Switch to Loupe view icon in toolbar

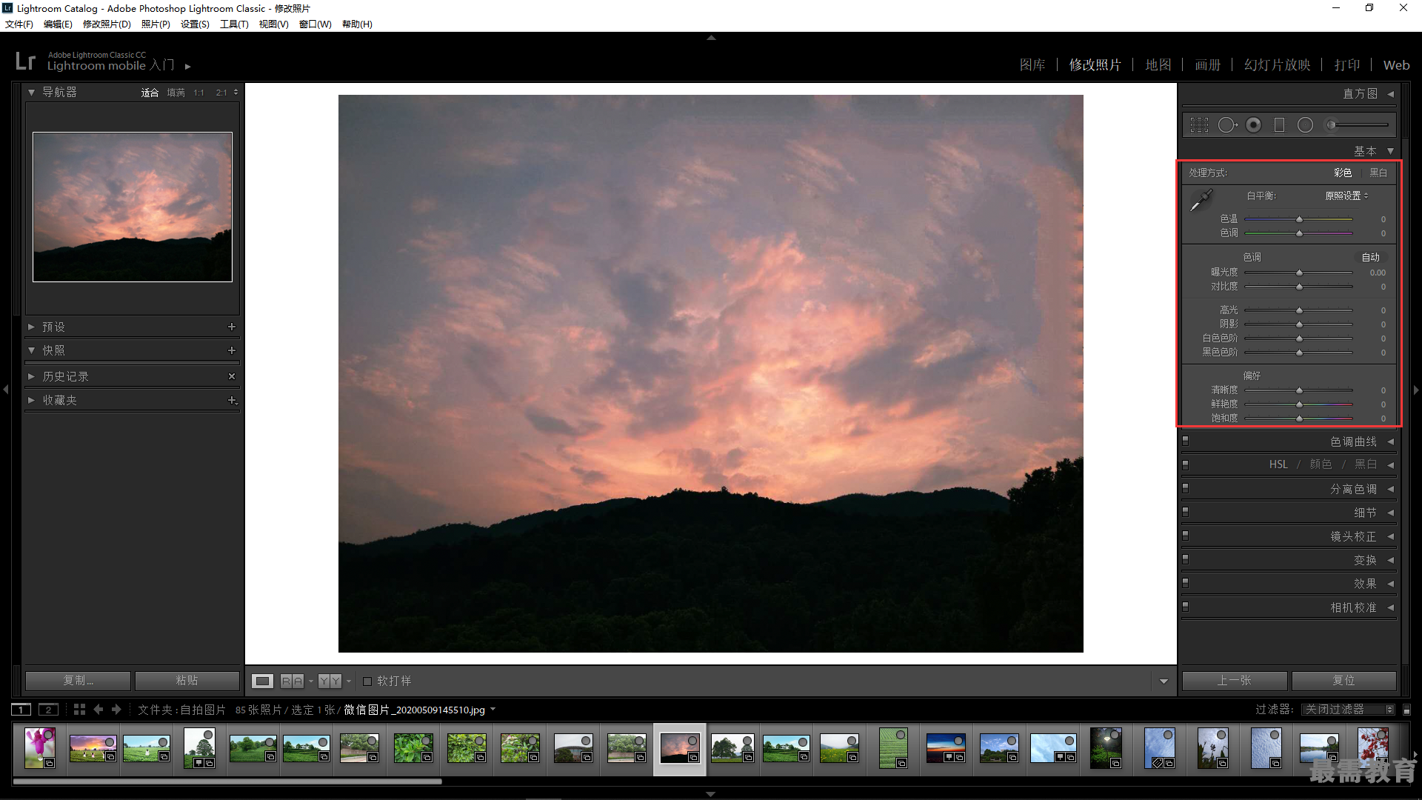pyautogui.click(x=262, y=681)
